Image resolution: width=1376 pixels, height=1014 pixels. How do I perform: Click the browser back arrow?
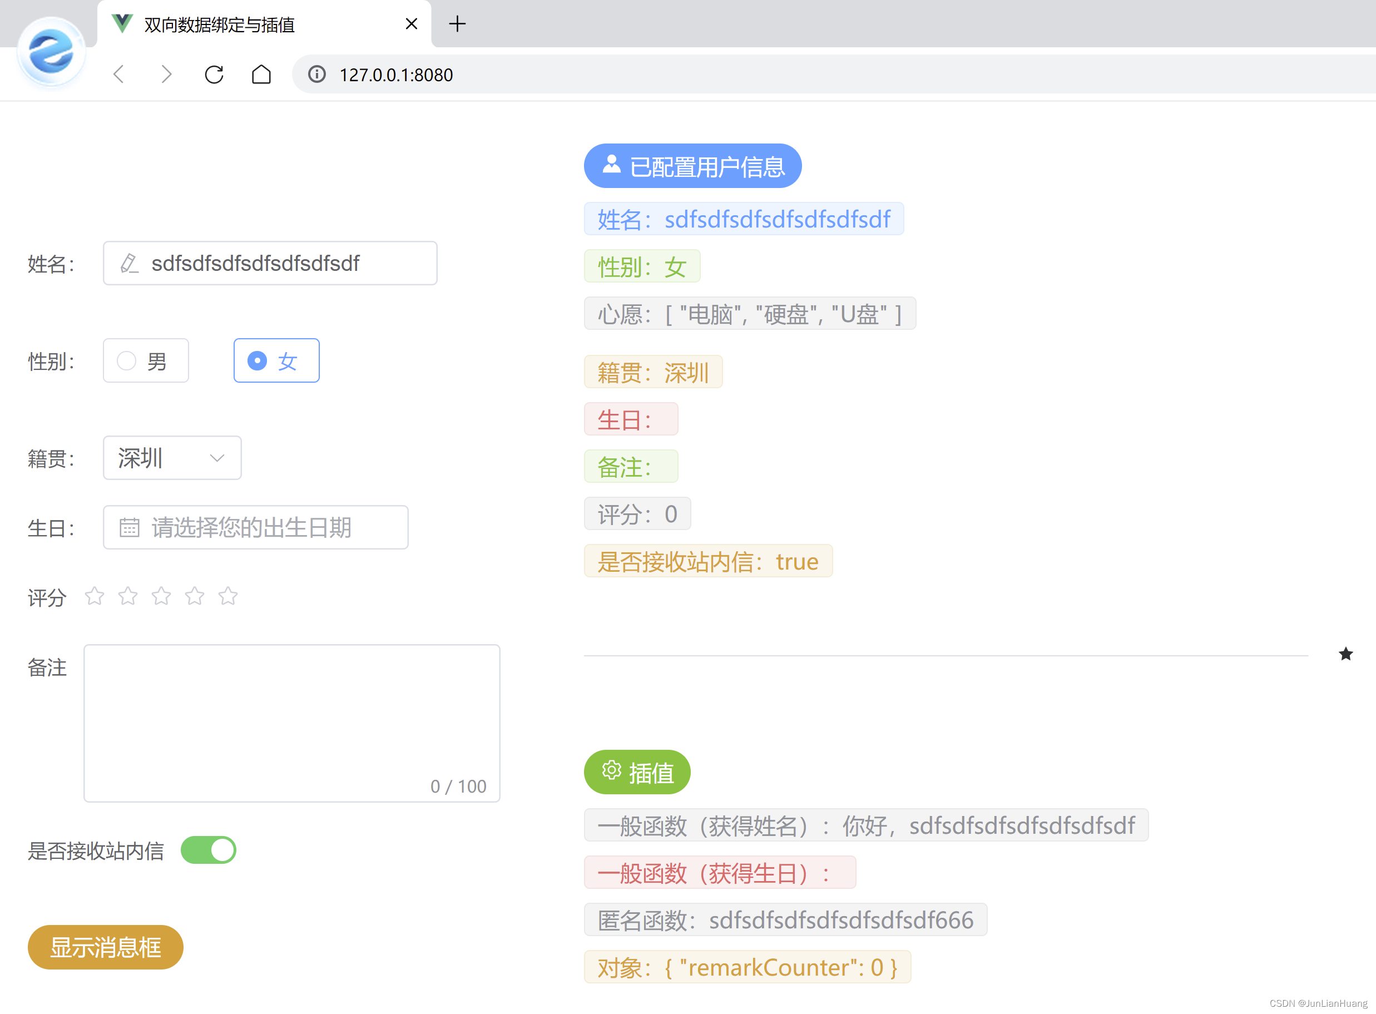coord(120,75)
